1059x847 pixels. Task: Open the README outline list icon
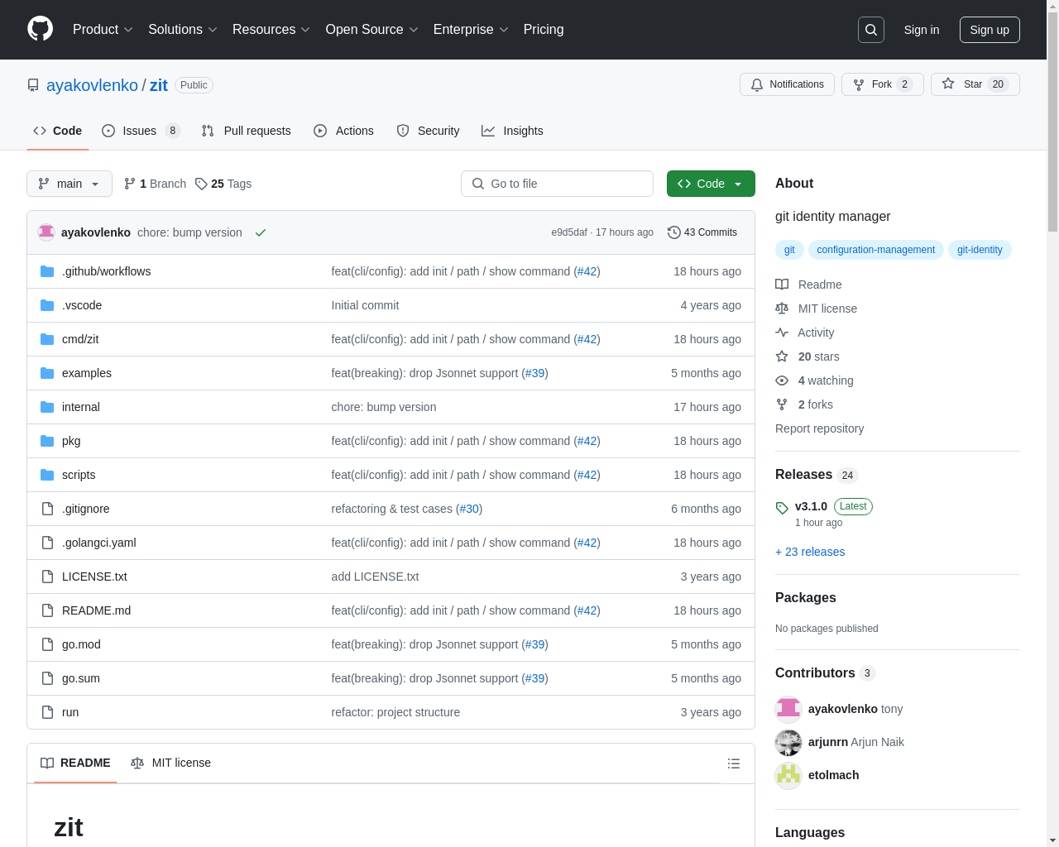click(734, 763)
